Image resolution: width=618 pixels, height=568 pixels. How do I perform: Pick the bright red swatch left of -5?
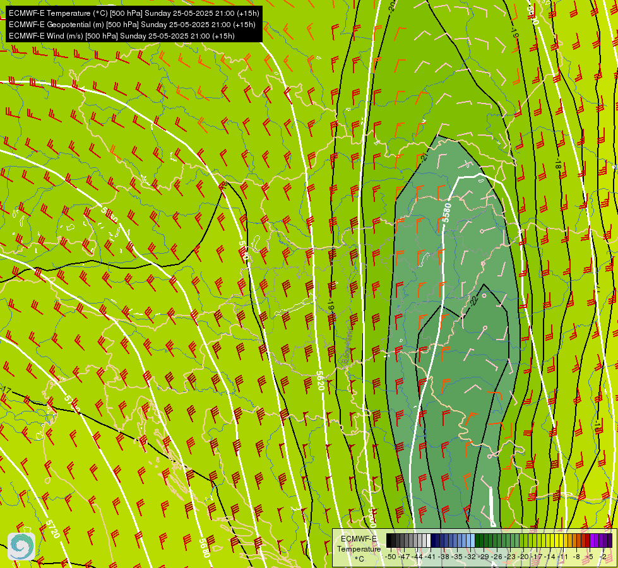(x=588, y=540)
